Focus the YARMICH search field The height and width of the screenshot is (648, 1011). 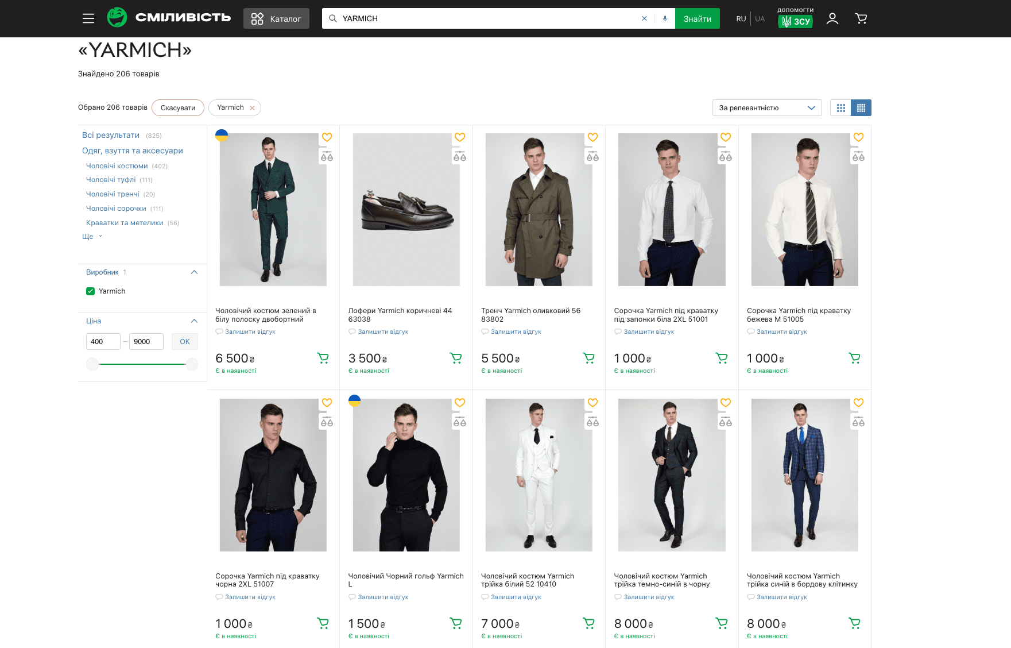point(488,18)
